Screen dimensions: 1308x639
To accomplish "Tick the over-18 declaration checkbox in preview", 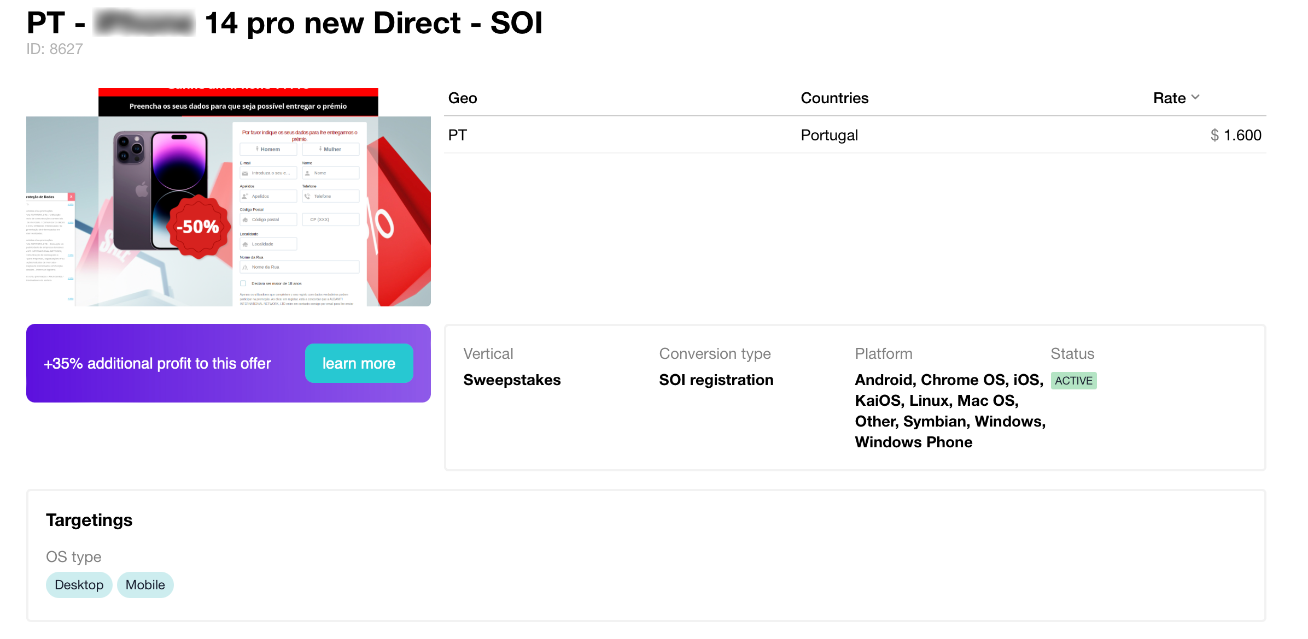I will 243,283.
